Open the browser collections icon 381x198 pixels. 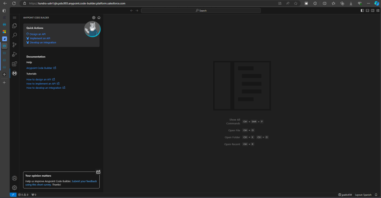coord(342,3)
